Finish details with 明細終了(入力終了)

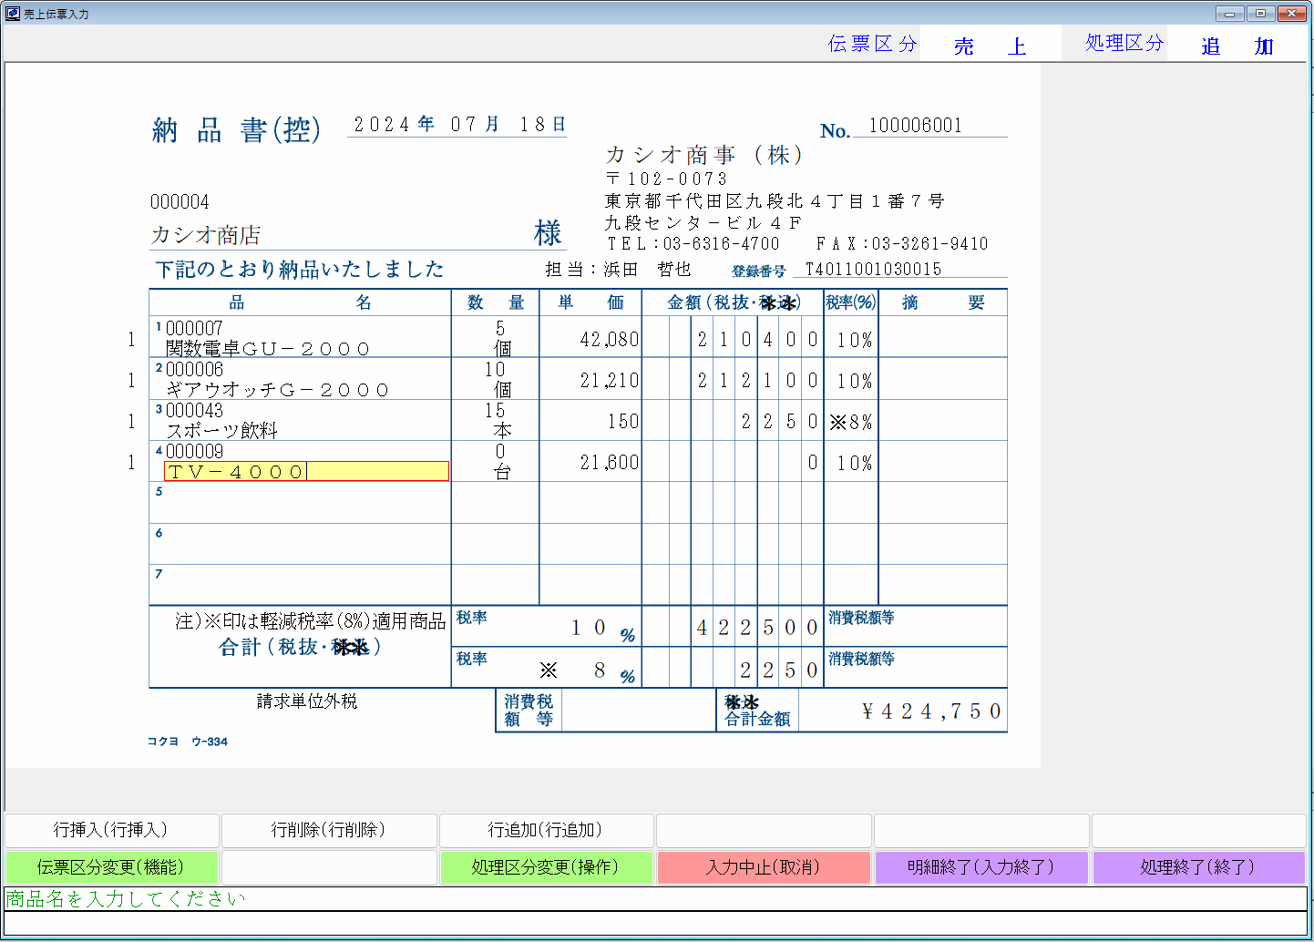pos(981,867)
